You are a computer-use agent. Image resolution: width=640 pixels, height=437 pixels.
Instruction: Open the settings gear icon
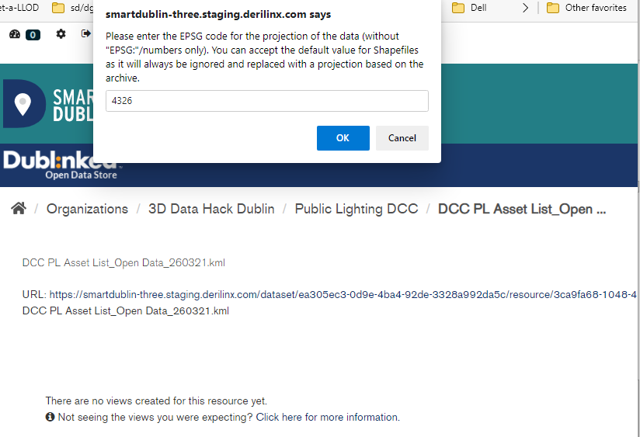point(61,34)
